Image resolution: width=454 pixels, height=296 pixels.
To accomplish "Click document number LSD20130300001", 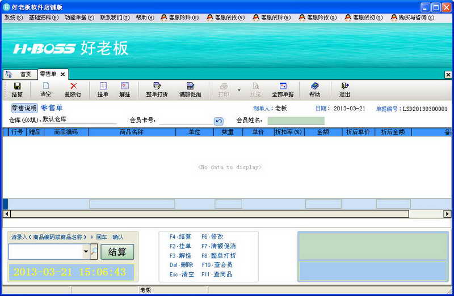I will (x=424, y=109).
